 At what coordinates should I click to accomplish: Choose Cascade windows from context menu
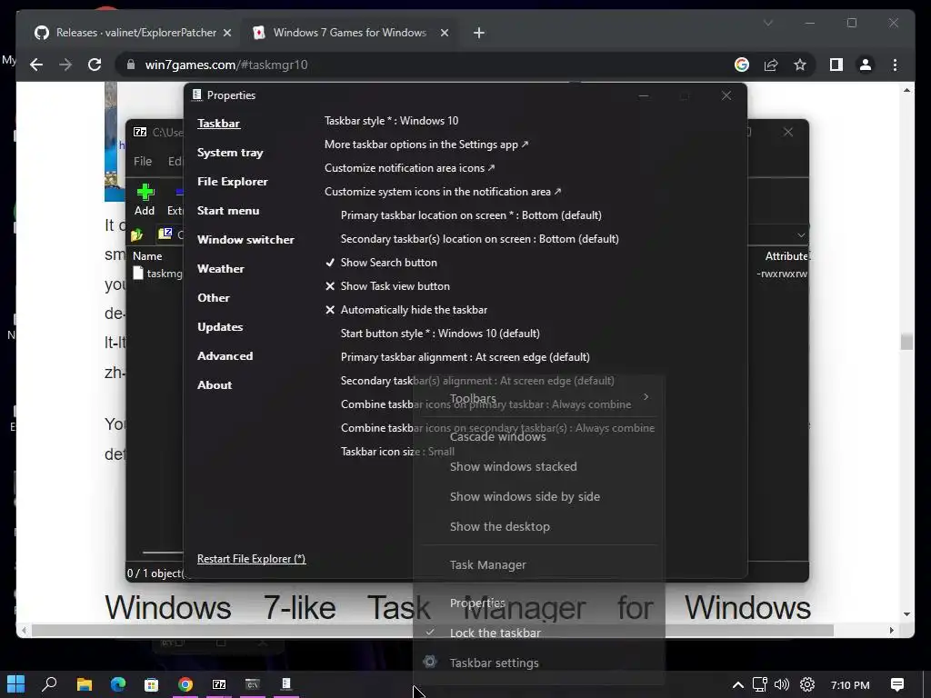tap(539, 437)
